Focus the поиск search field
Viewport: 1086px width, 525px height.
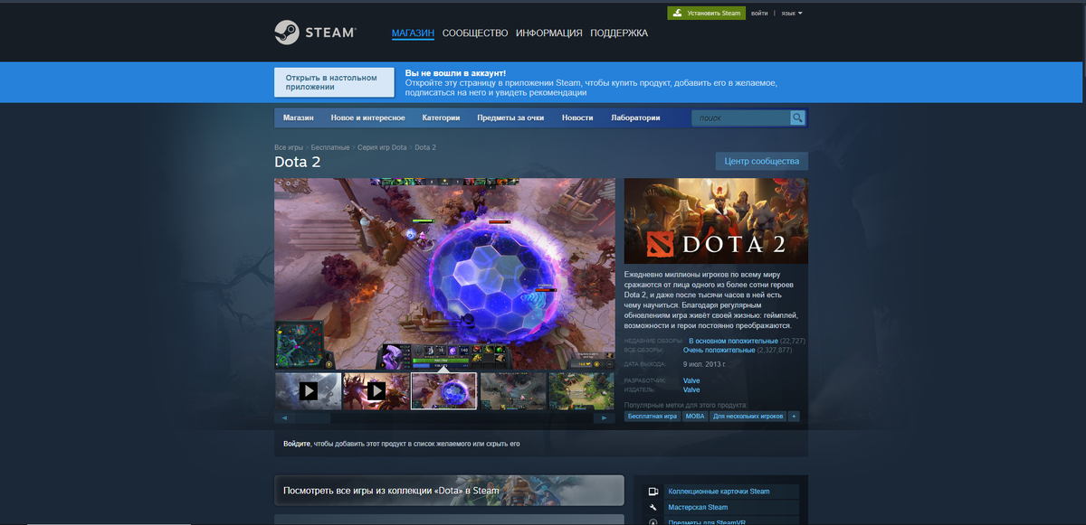click(x=741, y=118)
